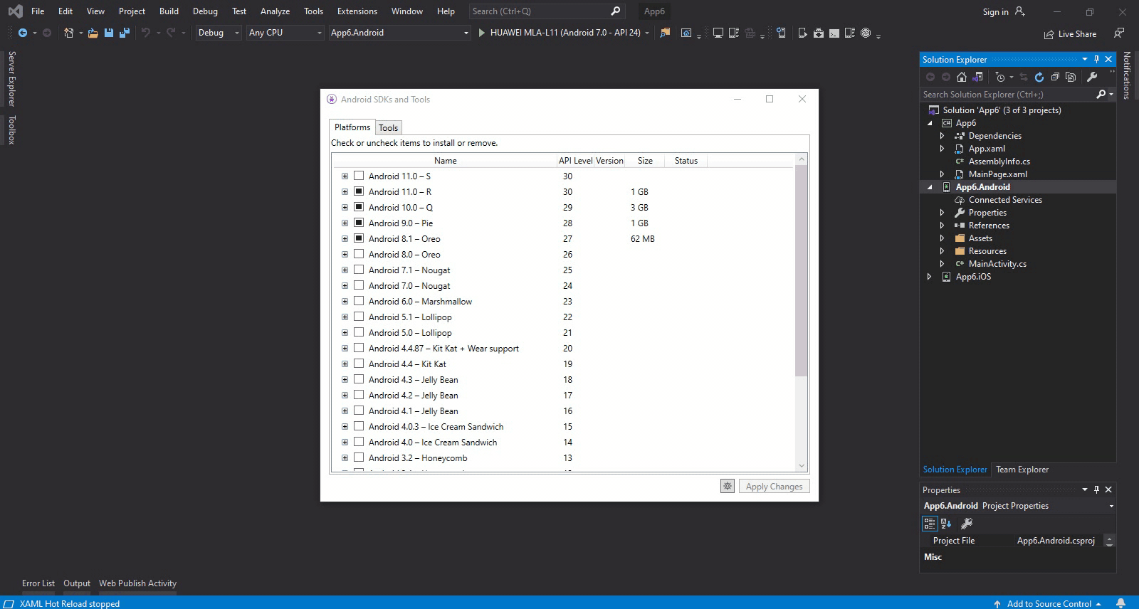The image size is (1139, 609).
Task: Pin the Solution Explorer panel
Action: click(x=1096, y=59)
